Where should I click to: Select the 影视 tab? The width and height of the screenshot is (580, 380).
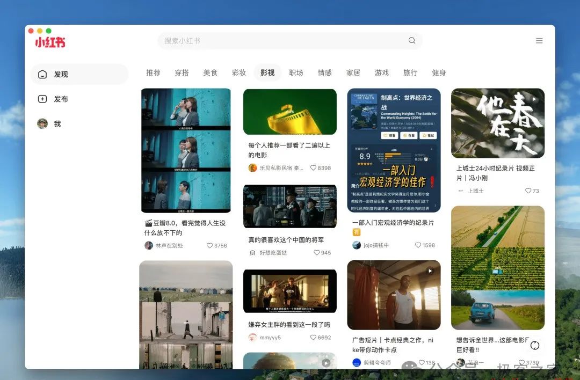[x=267, y=72]
